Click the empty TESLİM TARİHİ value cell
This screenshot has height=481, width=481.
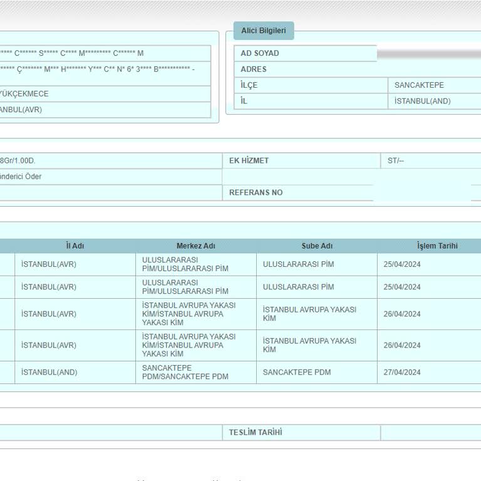(x=430, y=433)
